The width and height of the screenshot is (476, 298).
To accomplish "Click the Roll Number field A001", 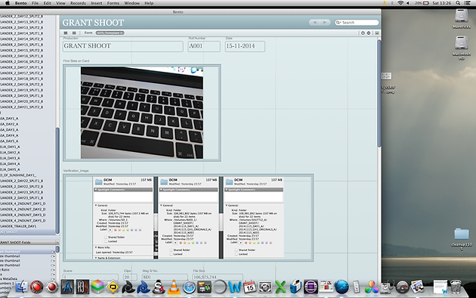I will pyautogui.click(x=204, y=46).
